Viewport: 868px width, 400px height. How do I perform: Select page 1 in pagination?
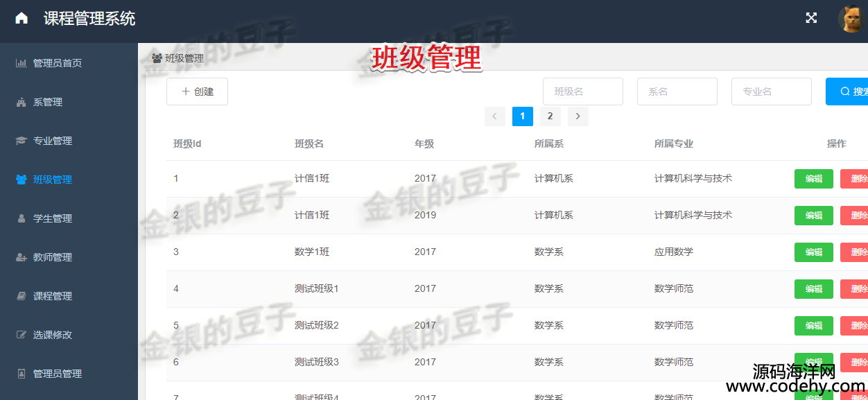523,116
